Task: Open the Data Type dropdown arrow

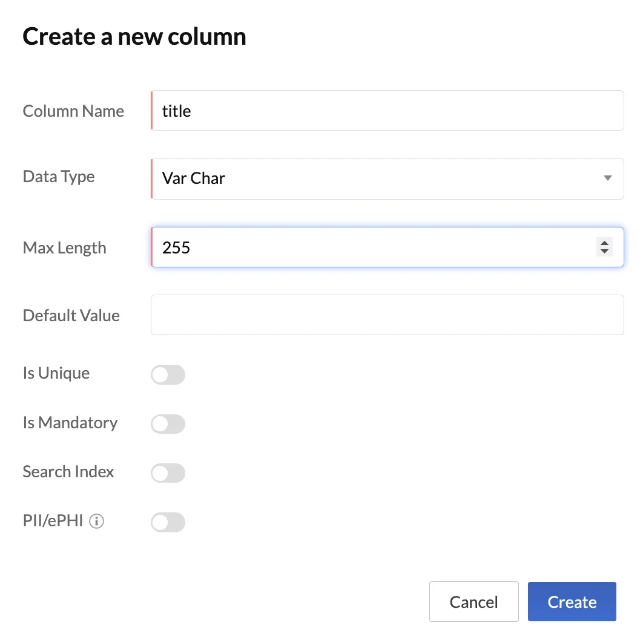Action: (607, 178)
